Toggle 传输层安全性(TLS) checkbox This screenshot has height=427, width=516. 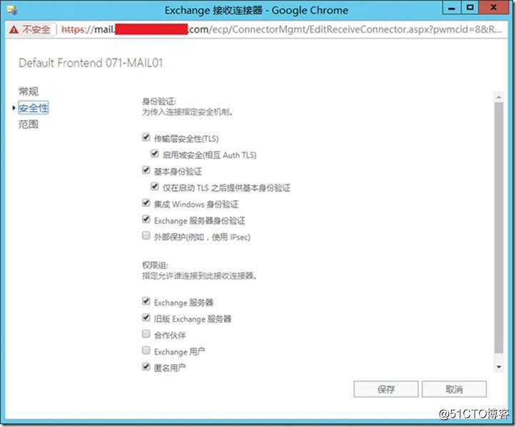(146, 138)
